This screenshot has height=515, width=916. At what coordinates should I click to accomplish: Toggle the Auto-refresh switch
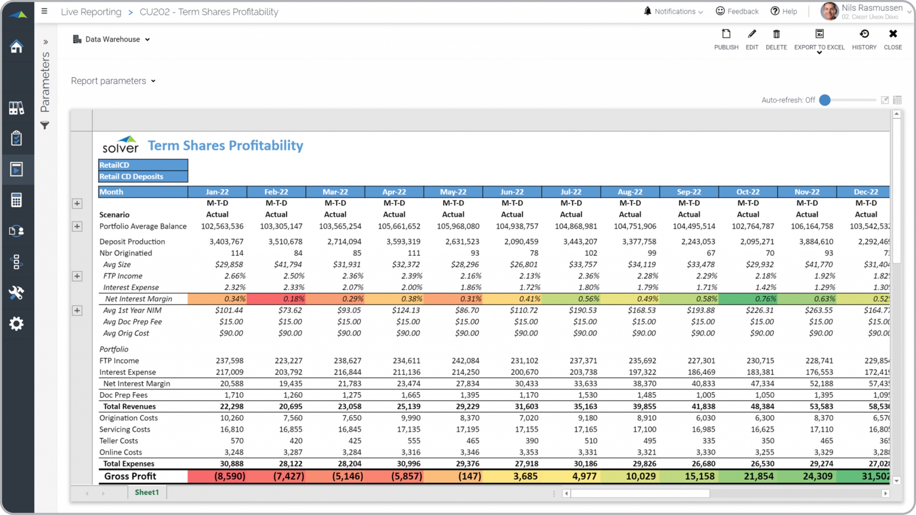825,100
